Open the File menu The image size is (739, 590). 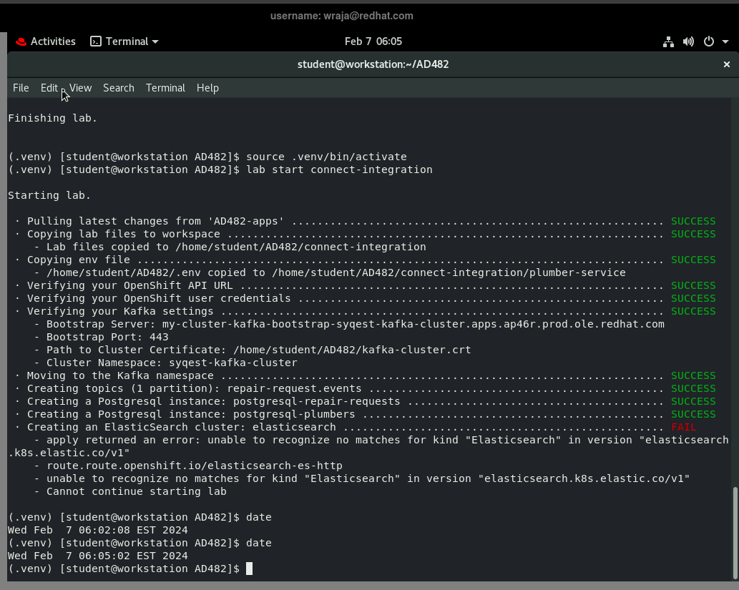coord(21,88)
